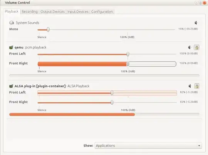Switch to the Recording tab
Screen dimensions: 208x155
click(30, 12)
